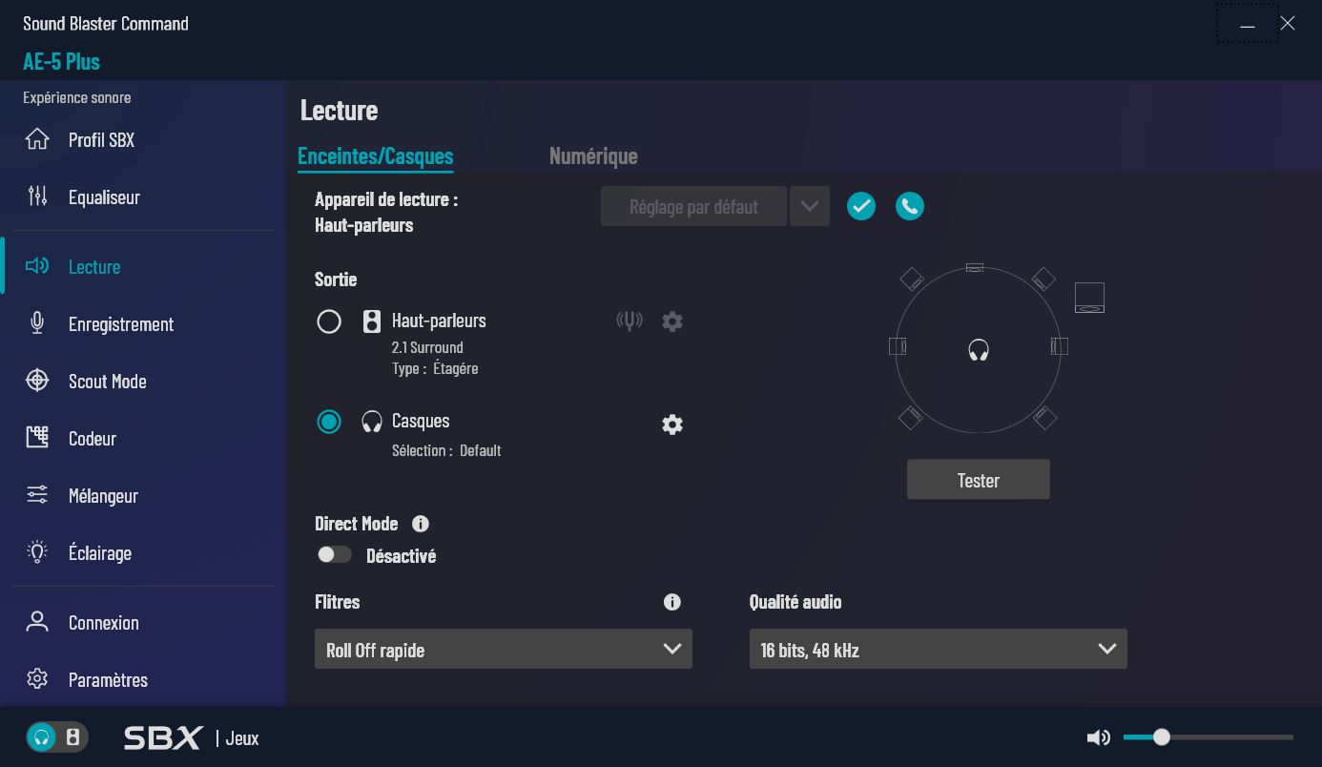
Task: Click the rear-left speaker in diagram
Action: 910,417
